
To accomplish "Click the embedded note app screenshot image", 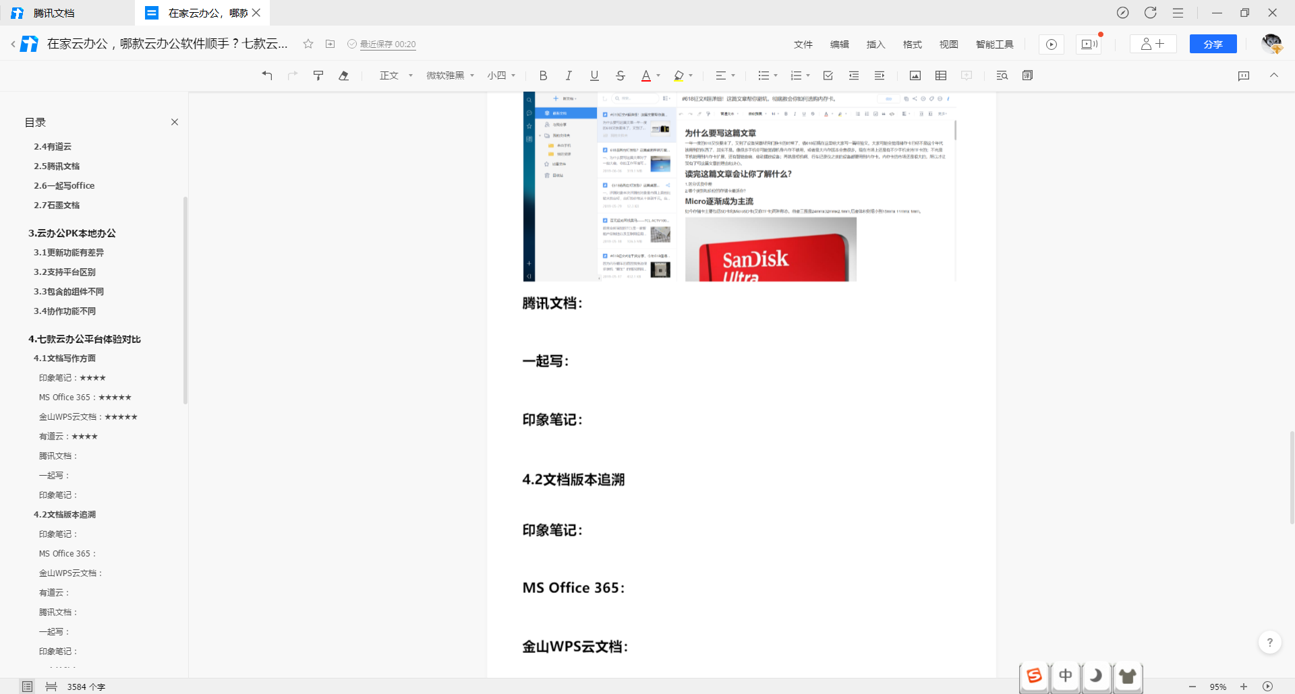I will [x=740, y=187].
